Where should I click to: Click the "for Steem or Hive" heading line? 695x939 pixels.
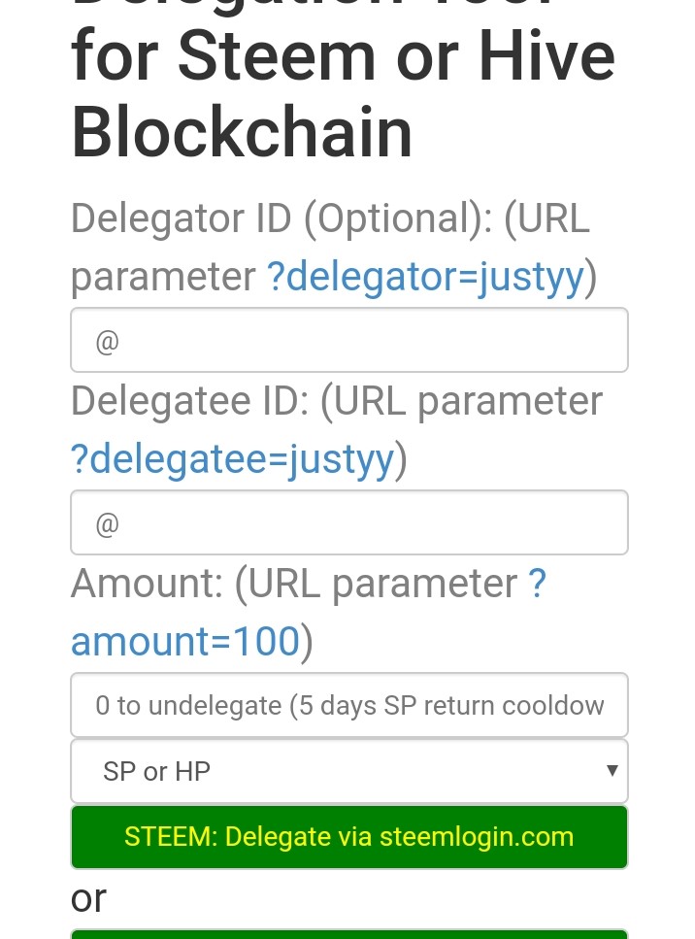(343, 56)
